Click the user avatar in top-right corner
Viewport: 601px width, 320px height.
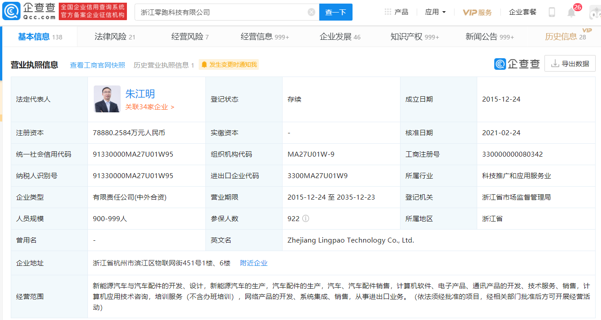(595, 13)
